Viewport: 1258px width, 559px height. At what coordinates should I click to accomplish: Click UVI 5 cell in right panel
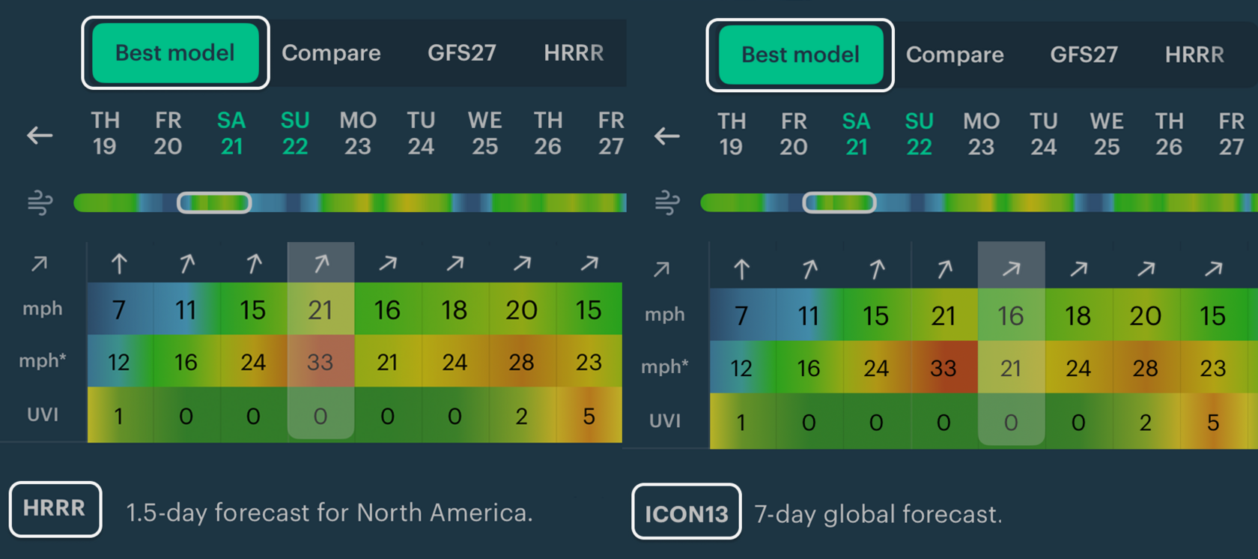coord(1213,422)
